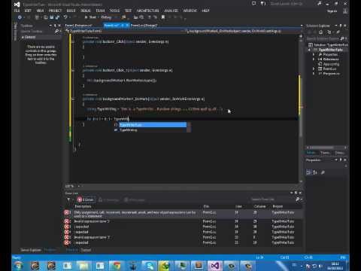Viewport: 361px width, 271px height.
Task: Open the TOOLS menu
Action: point(114,11)
